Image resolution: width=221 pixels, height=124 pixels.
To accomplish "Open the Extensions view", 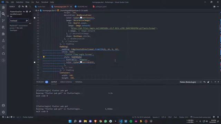I will (x=3, y=34).
